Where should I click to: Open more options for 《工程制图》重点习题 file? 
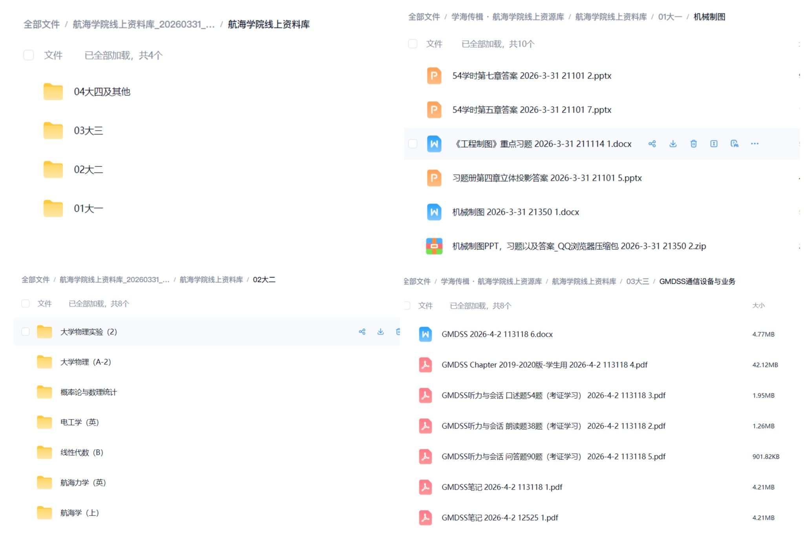(x=755, y=144)
